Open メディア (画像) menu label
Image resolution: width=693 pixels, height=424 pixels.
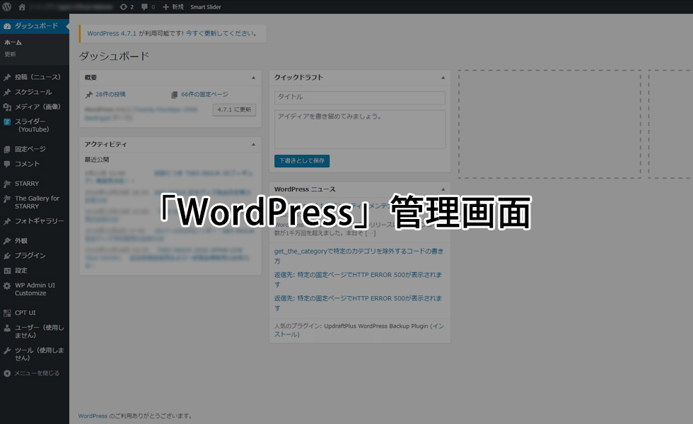[x=37, y=107]
